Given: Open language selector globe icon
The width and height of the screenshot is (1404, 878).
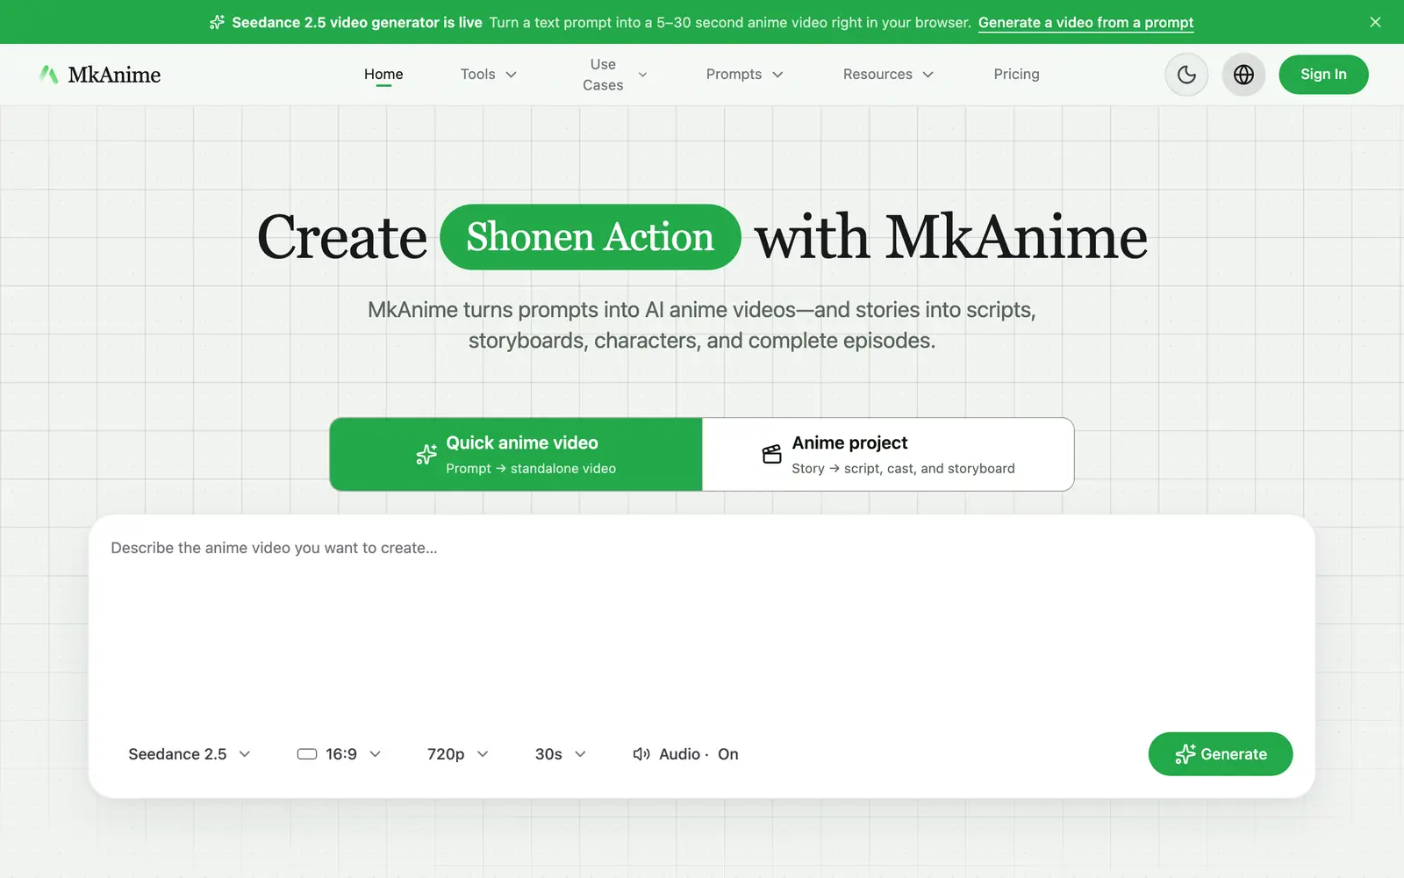Looking at the screenshot, I should (1243, 75).
